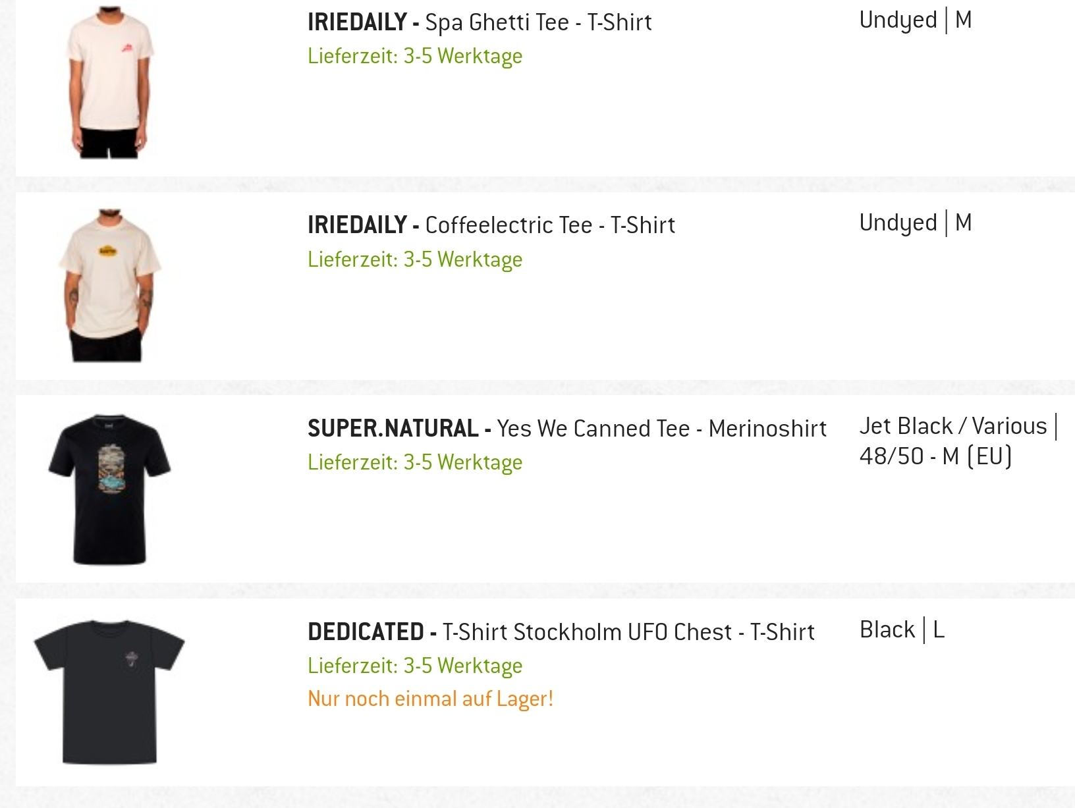1075x808 pixels.
Task: Click the Coffeelectric Tee product thumbnail
Action: pyautogui.click(x=109, y=285)
